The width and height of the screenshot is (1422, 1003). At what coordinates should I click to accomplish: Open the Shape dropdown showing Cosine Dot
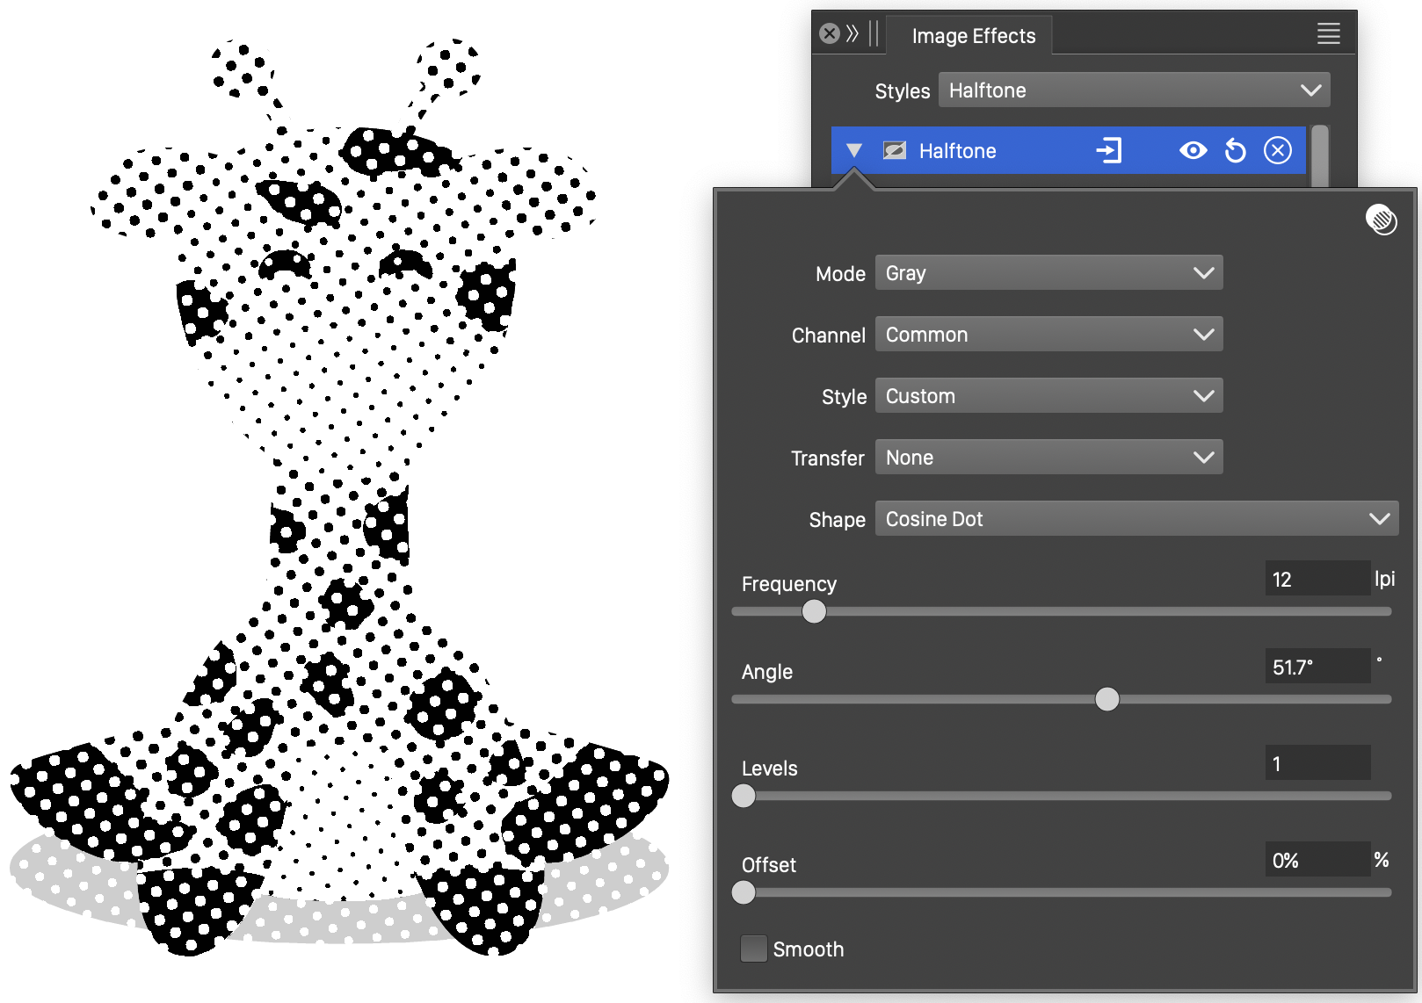tap(1135, 519)
